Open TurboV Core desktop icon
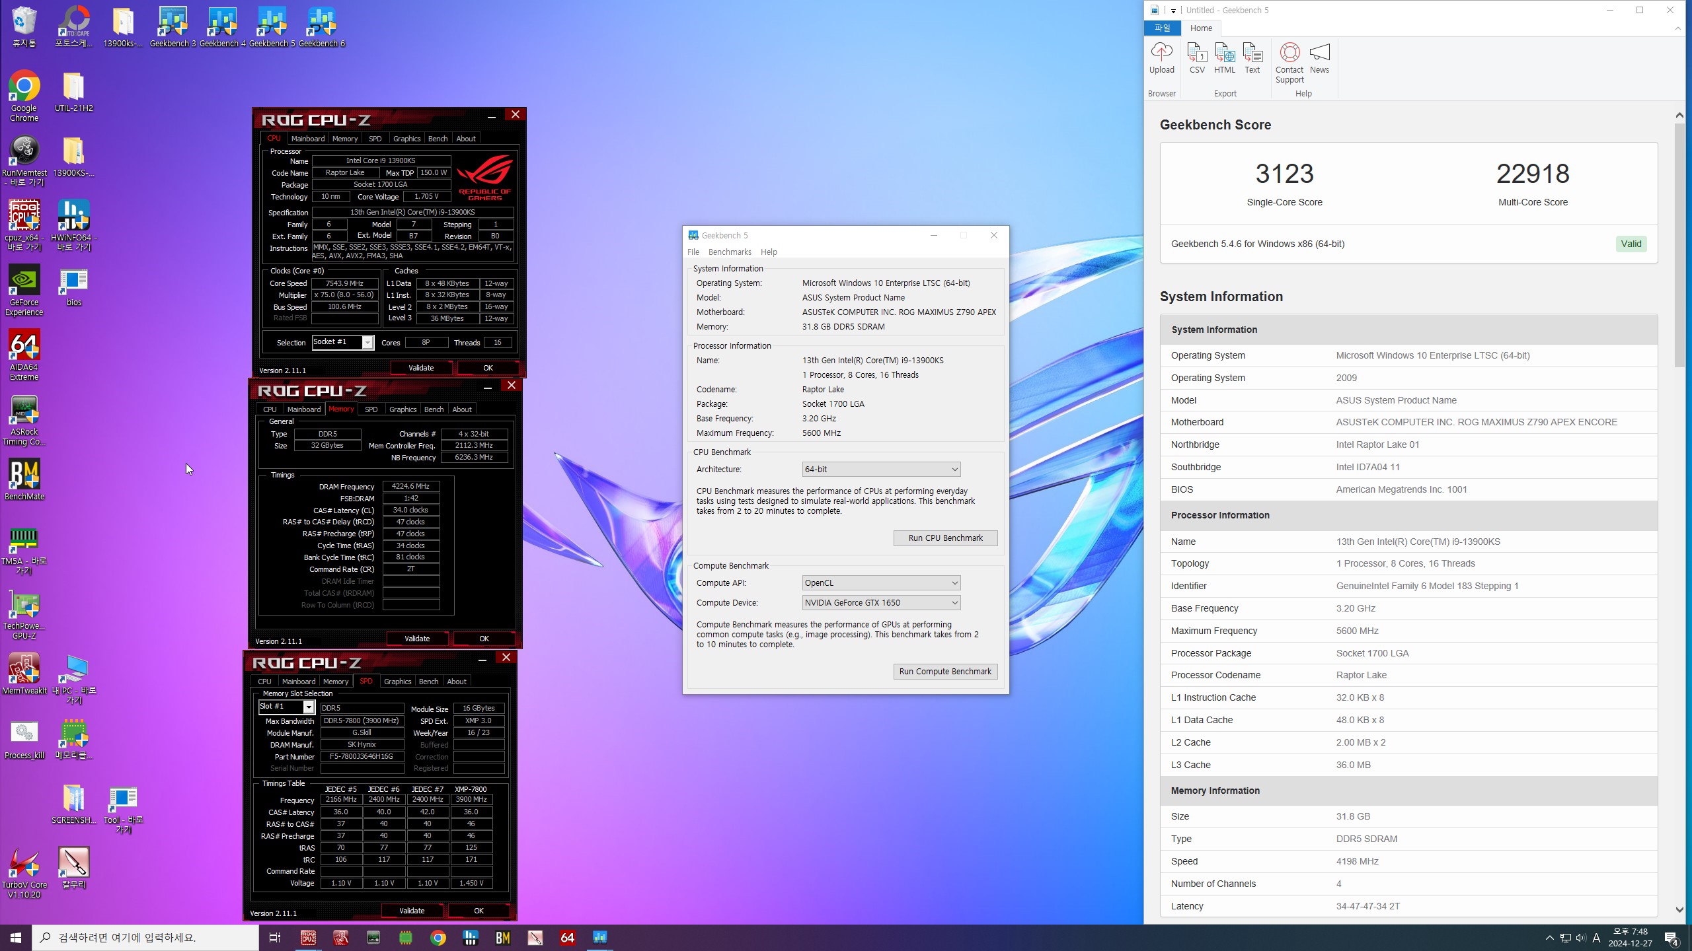Image resolution: width=1692 pixels, height=951 pixels. click(x=24, y=873)
